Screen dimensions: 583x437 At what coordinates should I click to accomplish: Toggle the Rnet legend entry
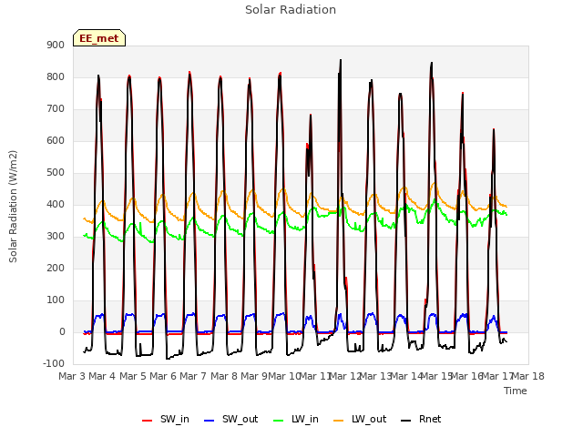421,419
